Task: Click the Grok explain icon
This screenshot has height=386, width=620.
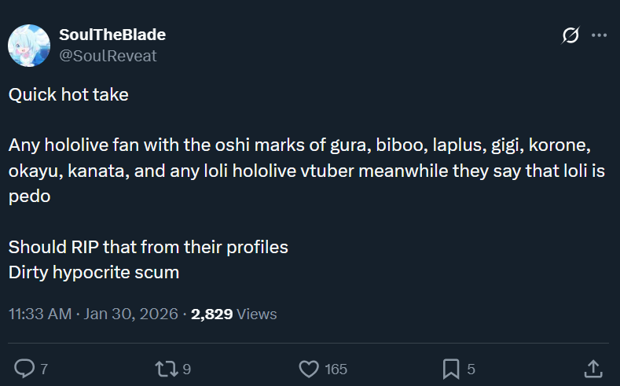Action: pyautogui.click(x=570, y=35)
